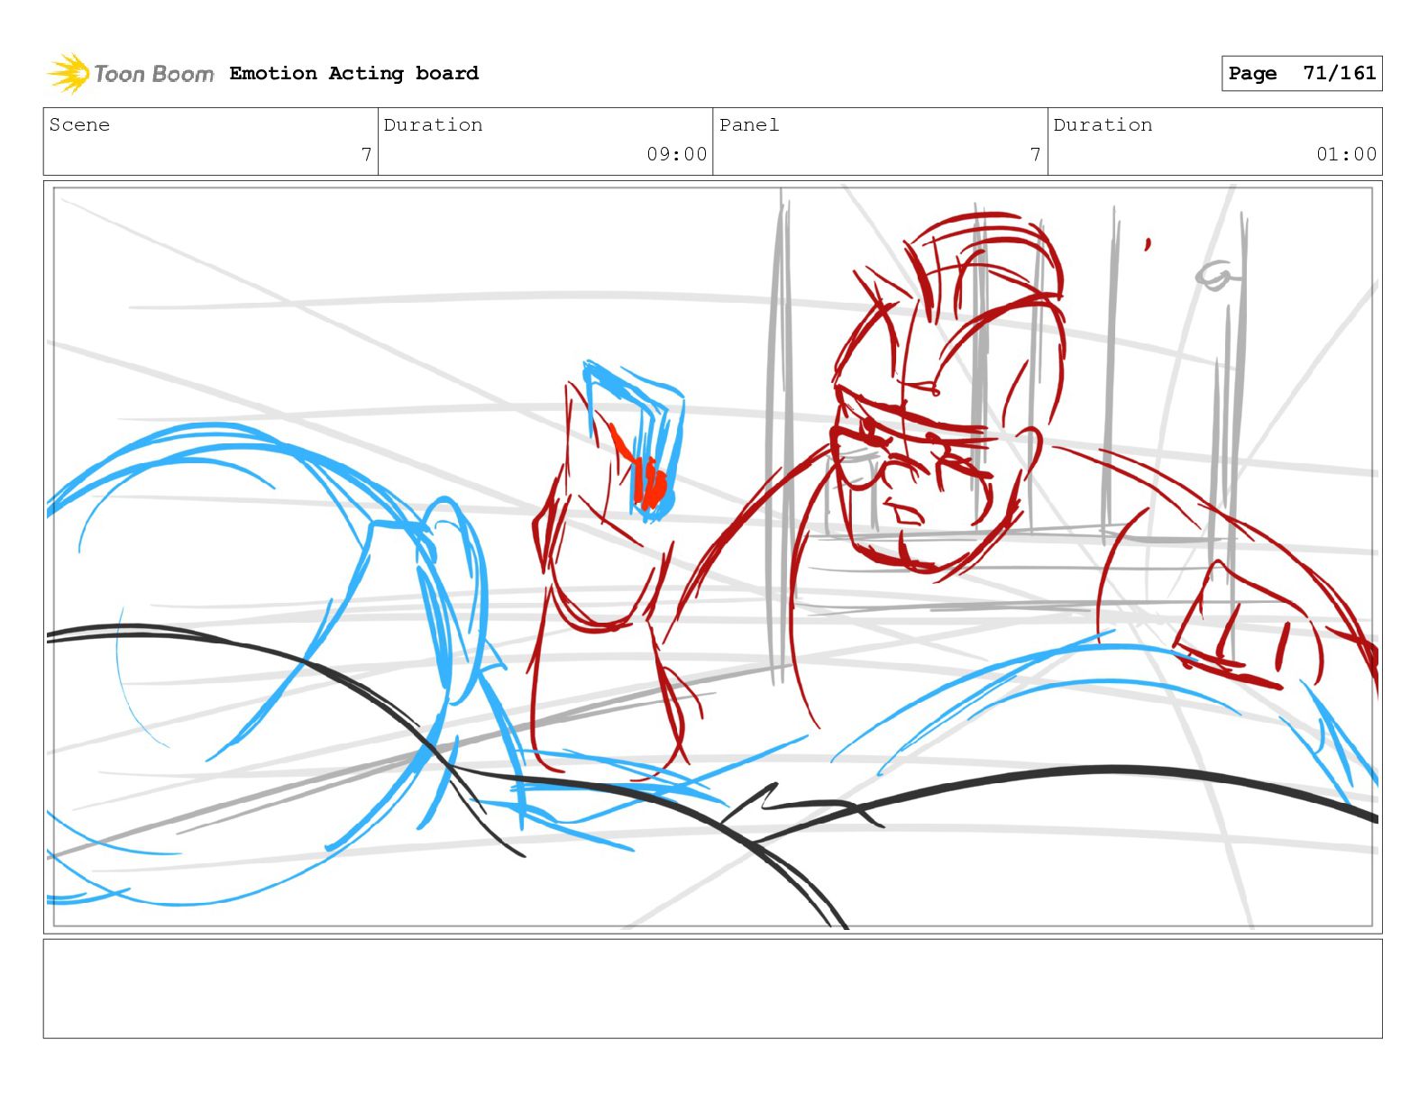Click the Scene number value '7'
This screenshot has height=1103, width=1428.
pyautogui.click(x=366, y=154)
